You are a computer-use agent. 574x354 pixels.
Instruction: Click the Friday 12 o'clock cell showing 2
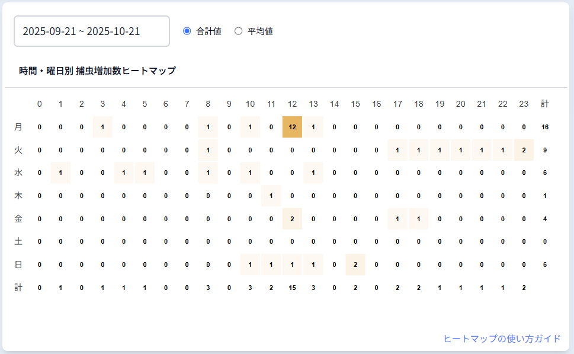pos(293,219)
